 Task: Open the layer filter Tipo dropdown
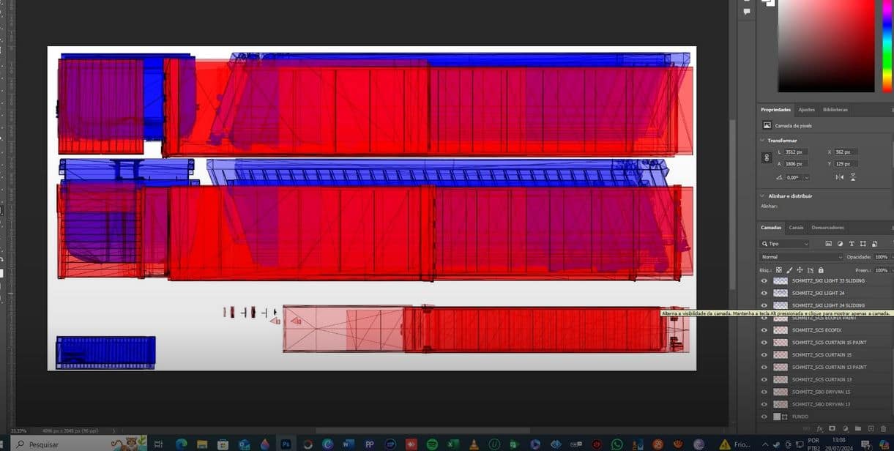click(x=785, y=244)
